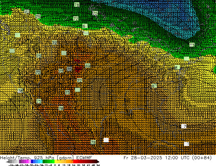This screenshot has height=166, width=216.
Task: Pick the cyan swatch in the temperature legend
Action: pyautogui.click(x=41, y=162)
